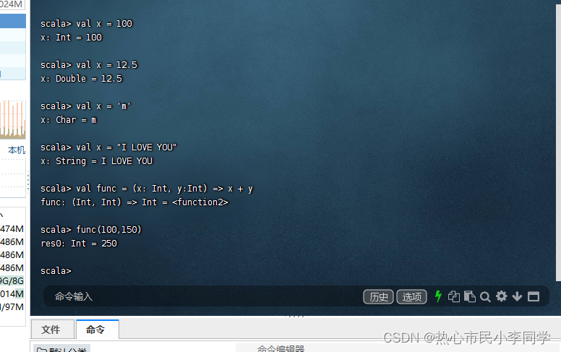Open the search magnifier icon
The height and width of the screenshot is (352, 561).
(x=485, y=297)
